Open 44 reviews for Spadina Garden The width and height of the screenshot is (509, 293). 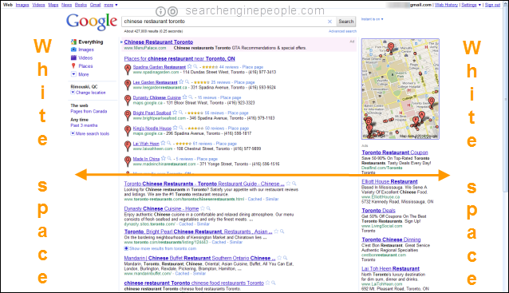(229, 67)
